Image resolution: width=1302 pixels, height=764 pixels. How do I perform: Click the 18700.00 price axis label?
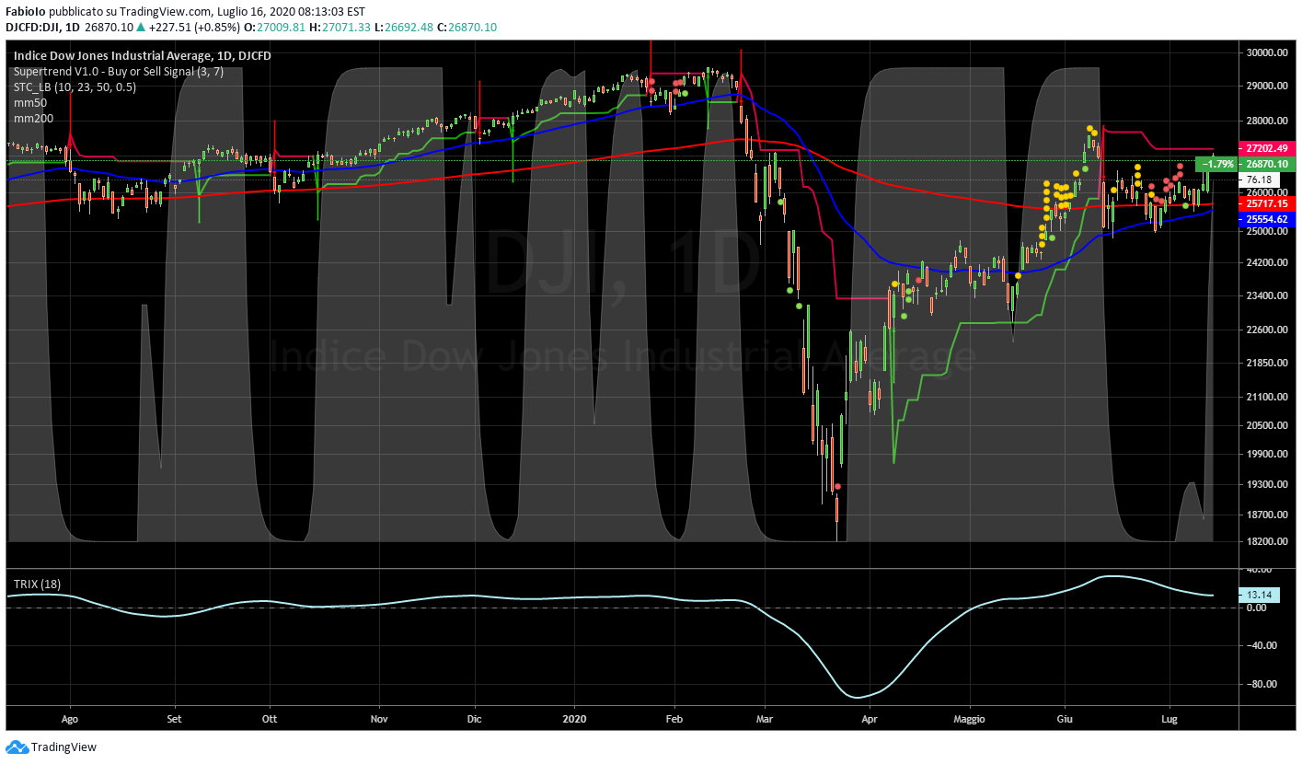click(1266, 515)
